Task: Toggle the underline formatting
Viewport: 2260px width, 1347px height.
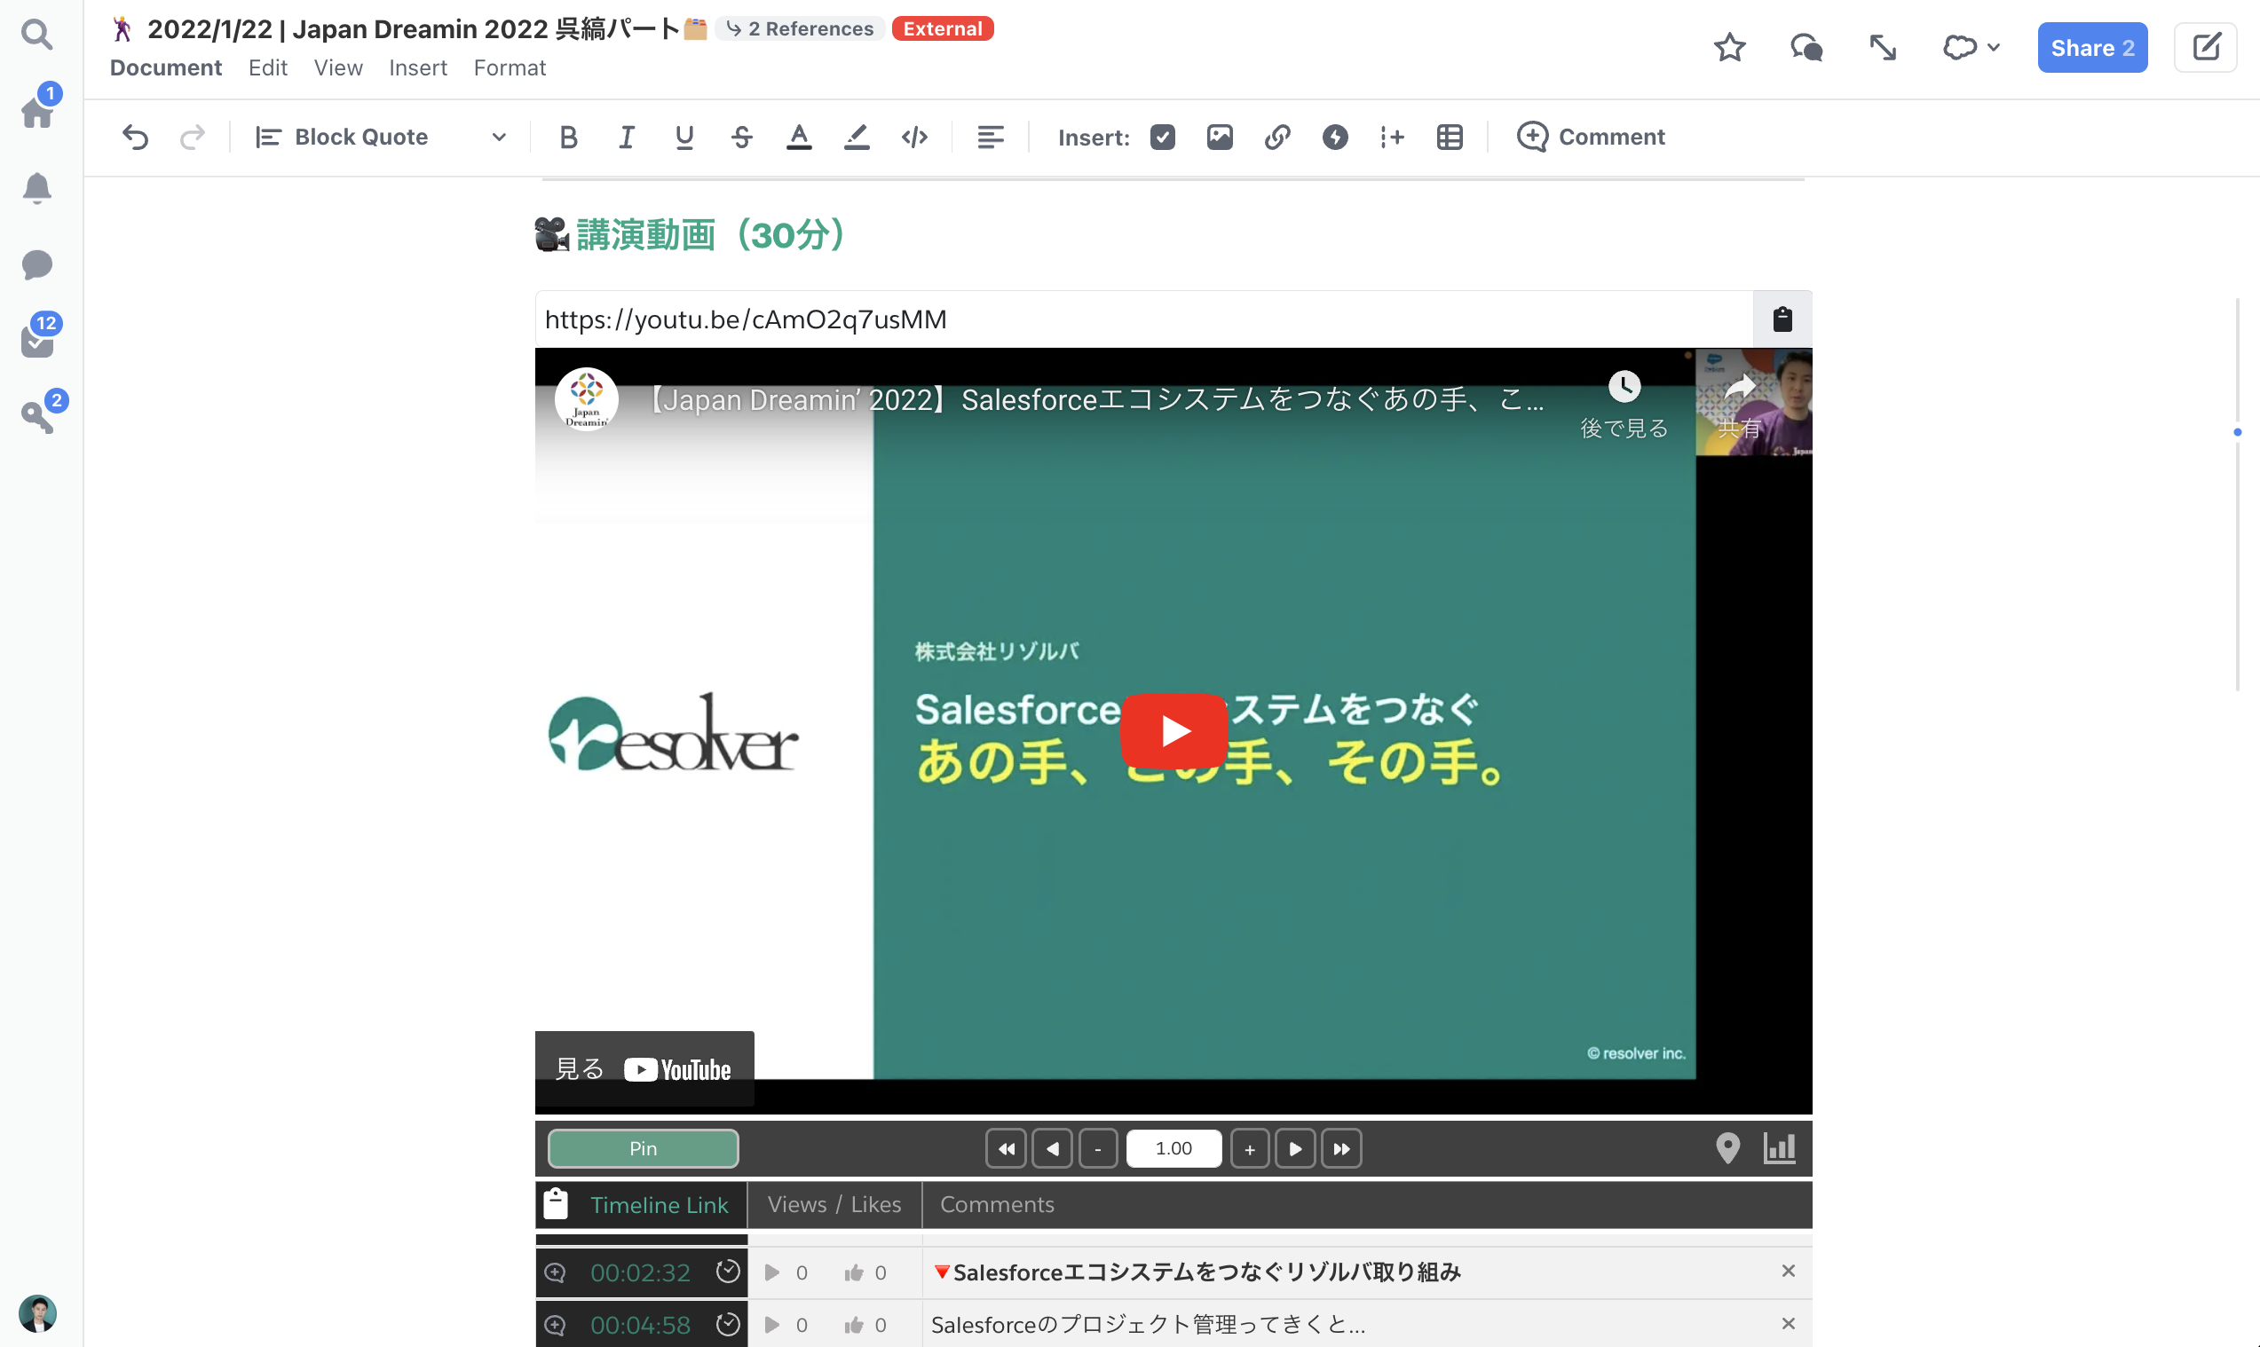Action: 684,137
